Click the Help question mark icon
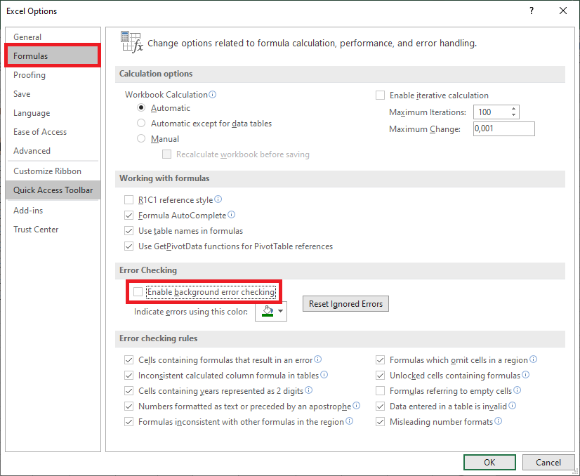 pos(531,11)
